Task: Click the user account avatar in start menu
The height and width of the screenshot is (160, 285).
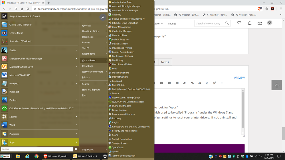Action: [103, 17]
